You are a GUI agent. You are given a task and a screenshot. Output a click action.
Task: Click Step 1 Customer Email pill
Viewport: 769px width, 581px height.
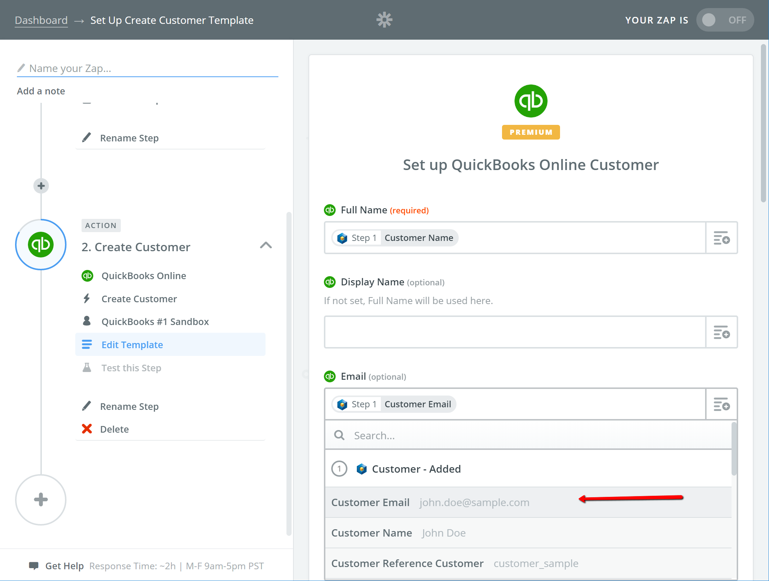394,404
